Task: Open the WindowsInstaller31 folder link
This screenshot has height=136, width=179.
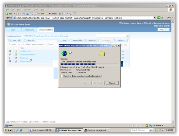Action: pos(28,55)
